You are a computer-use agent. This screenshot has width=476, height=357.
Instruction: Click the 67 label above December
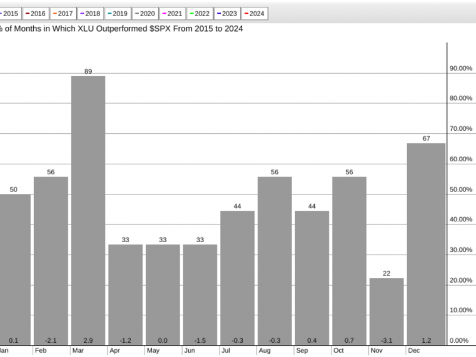426,139
